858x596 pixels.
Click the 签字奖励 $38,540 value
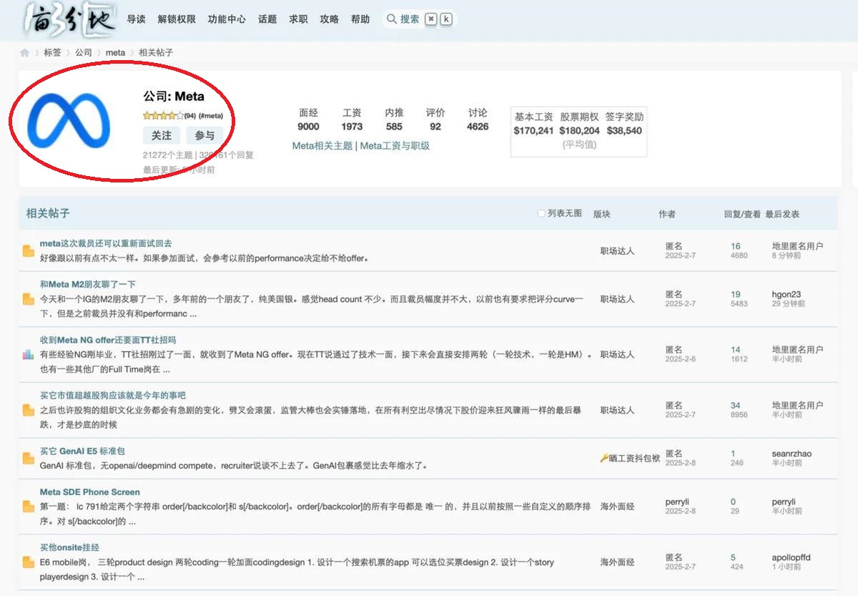pyautogui.click(x=624, y=131)
